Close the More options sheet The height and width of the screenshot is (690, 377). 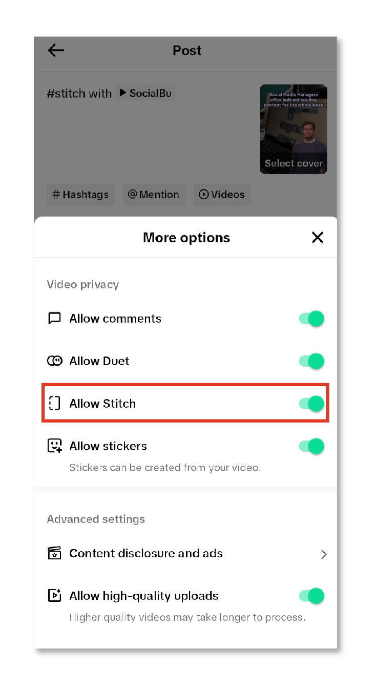318,237
